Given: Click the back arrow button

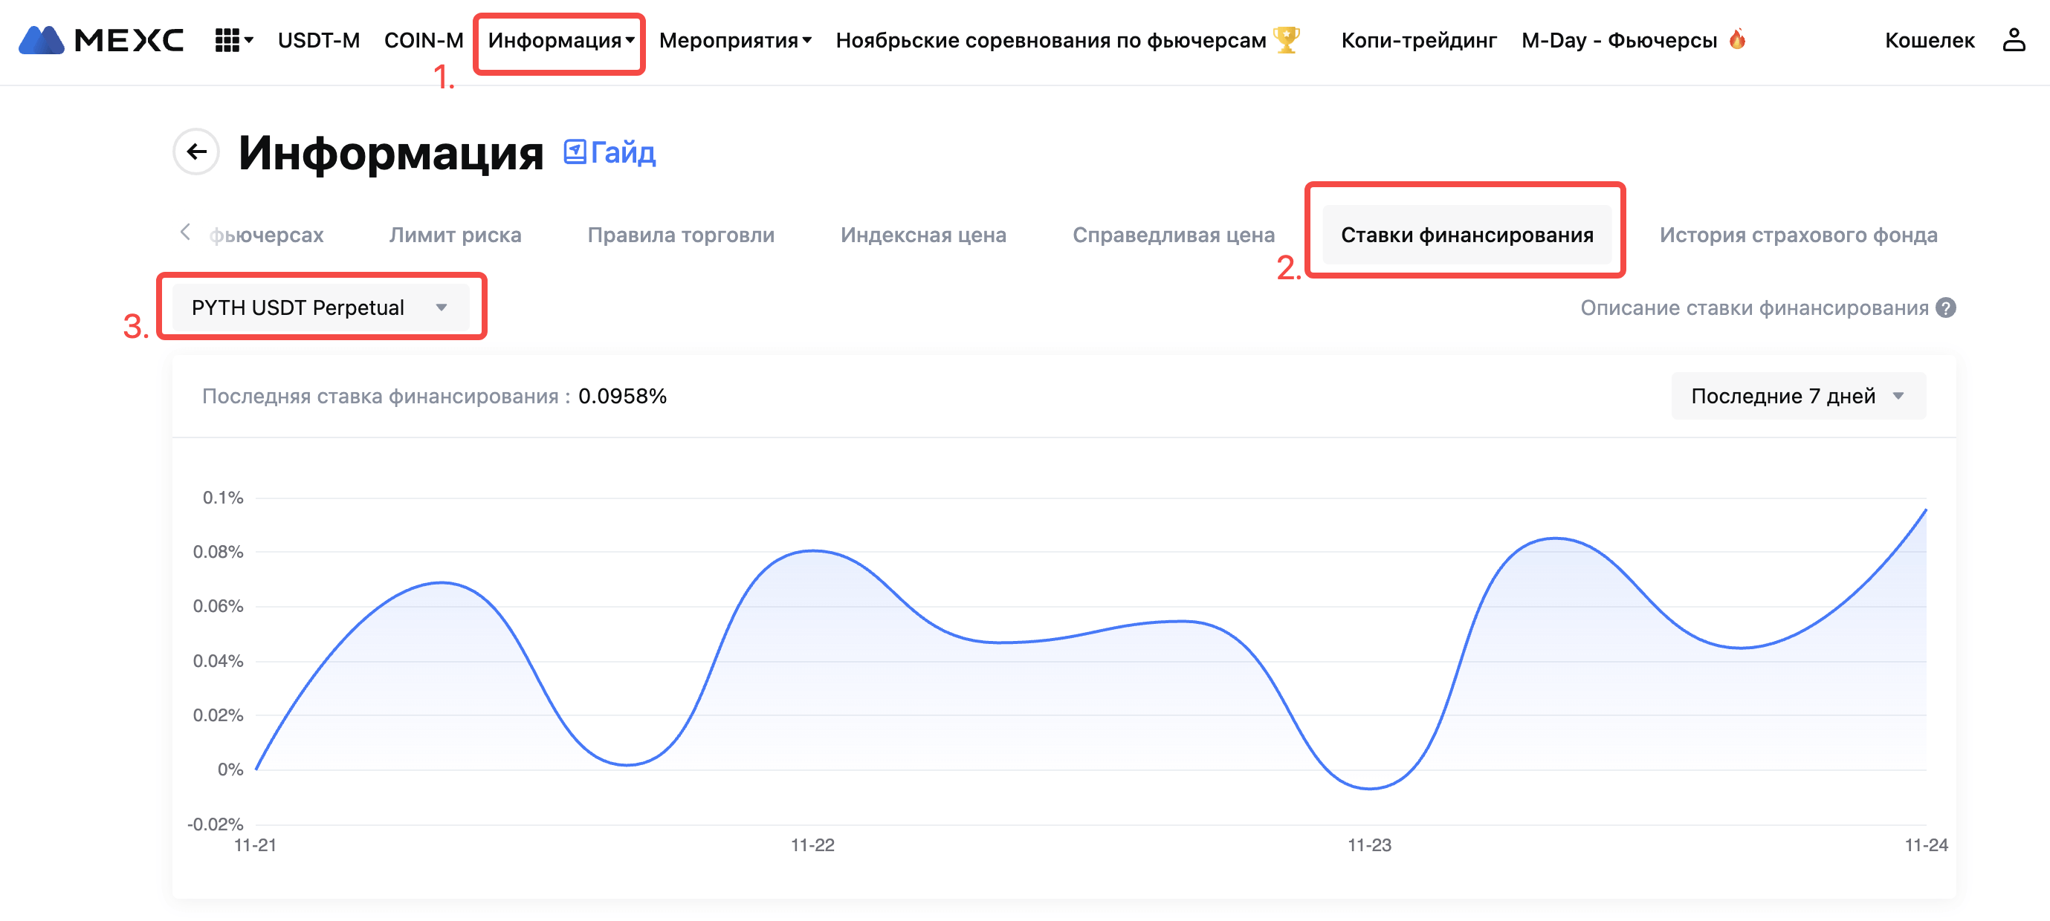Looking at the screenshot, I should [196, 151].
